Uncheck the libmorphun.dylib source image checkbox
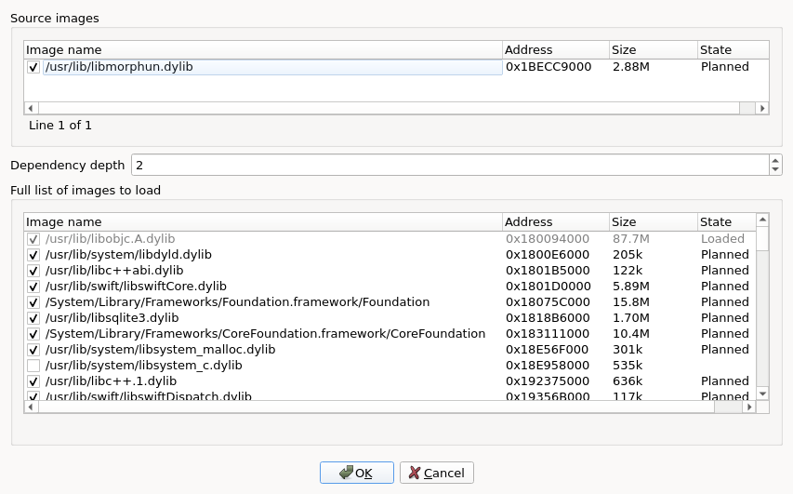The image size is (793, 494). (33, 67)
